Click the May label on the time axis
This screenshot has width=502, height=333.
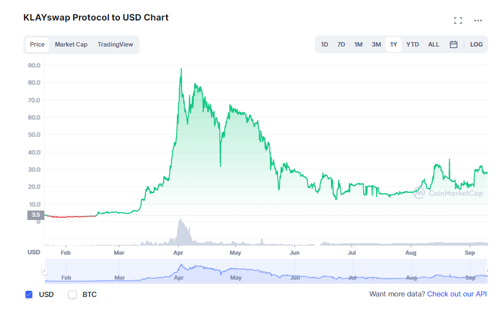pos(235,253)
